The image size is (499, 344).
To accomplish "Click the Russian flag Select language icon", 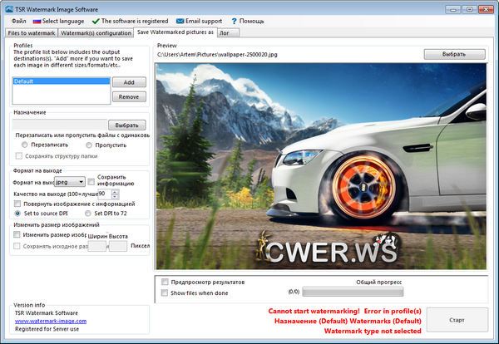I will (x=36, y=20).
